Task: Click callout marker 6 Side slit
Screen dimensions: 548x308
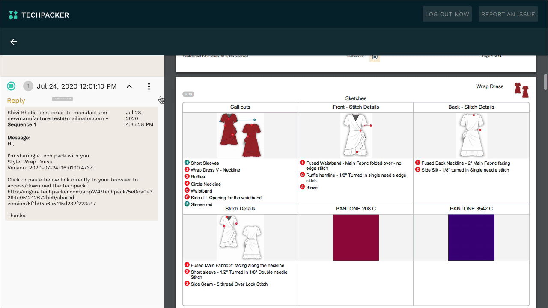Action: (187, 197)
